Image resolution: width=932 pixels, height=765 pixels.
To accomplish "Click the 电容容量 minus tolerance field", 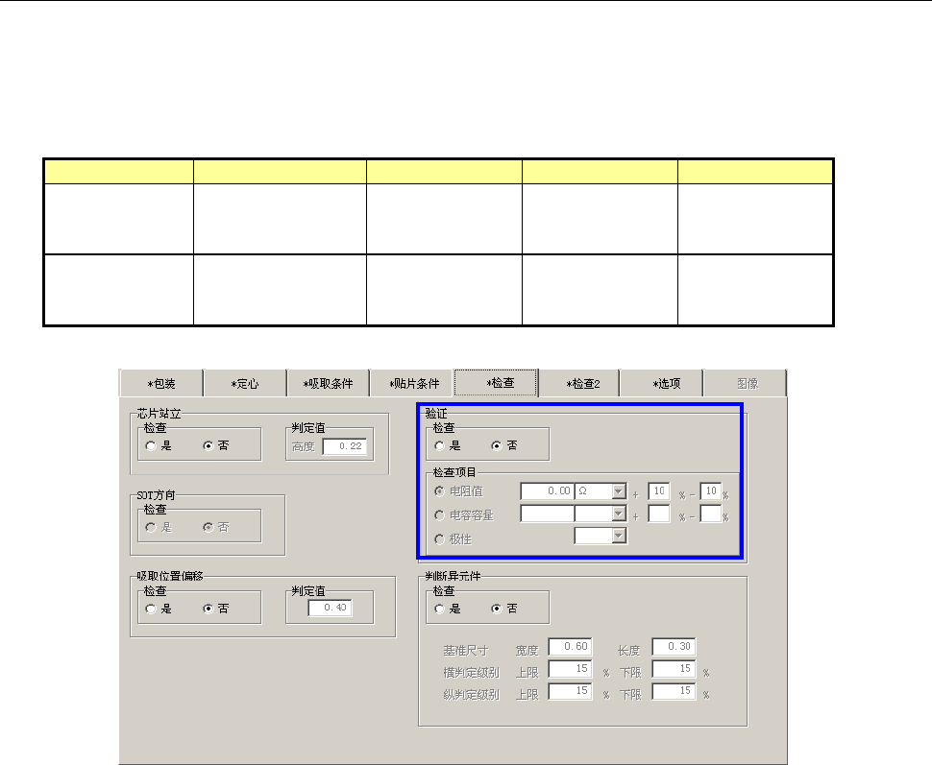I will (711, 514).
